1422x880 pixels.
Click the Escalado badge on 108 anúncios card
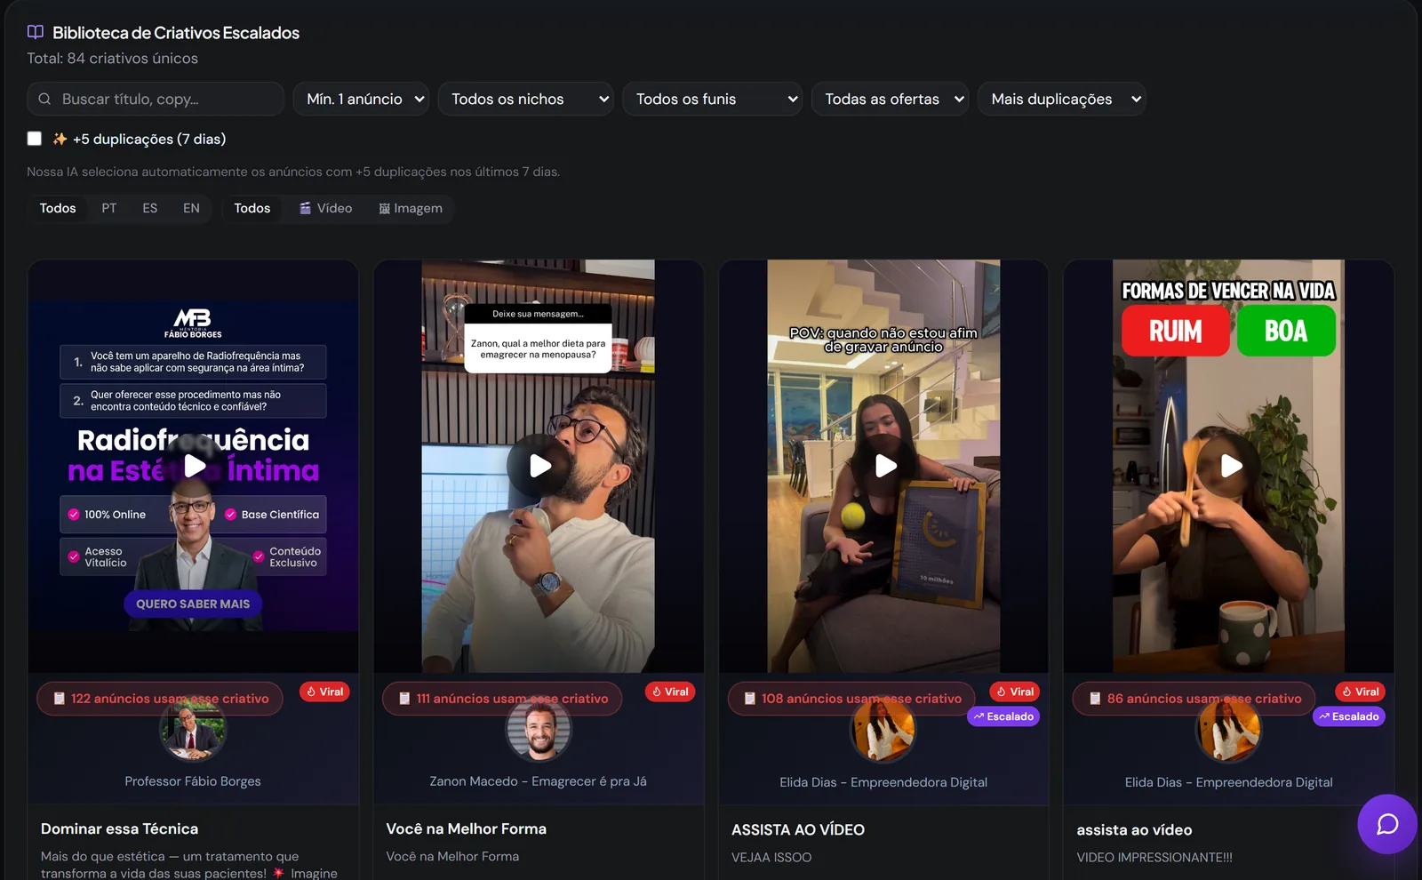tap(1003, 716)
